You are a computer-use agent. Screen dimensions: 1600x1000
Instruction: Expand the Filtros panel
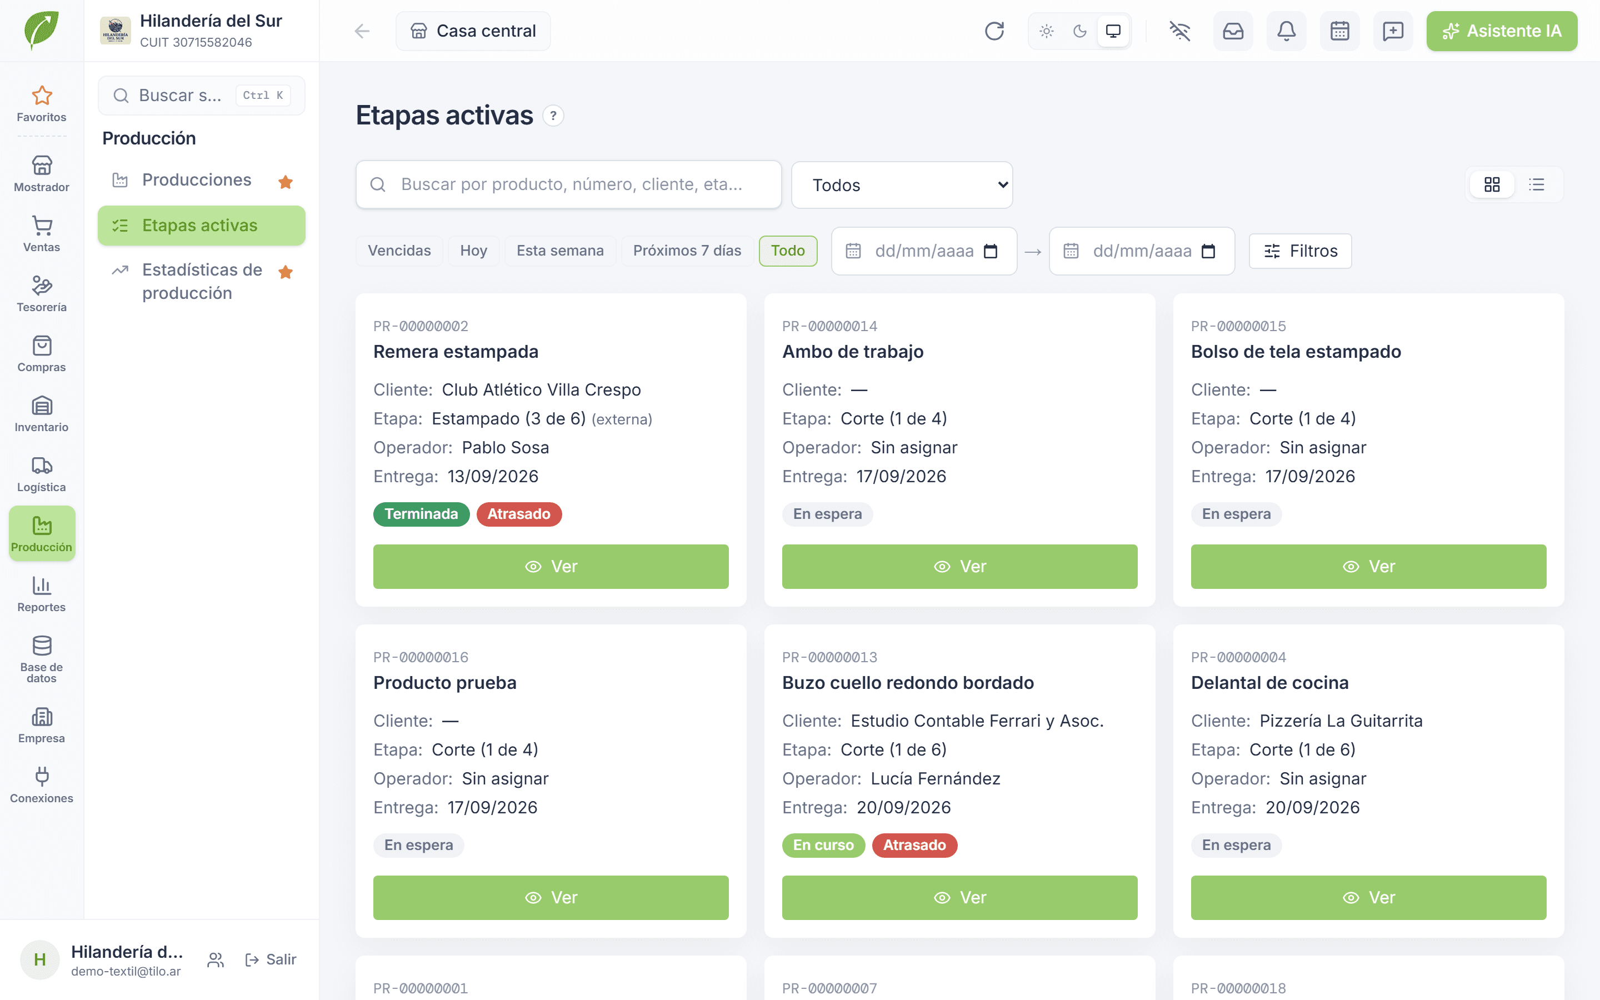(x=1300, y=251)
